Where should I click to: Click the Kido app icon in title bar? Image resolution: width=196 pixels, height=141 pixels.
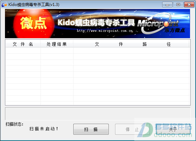coord(4,5)
